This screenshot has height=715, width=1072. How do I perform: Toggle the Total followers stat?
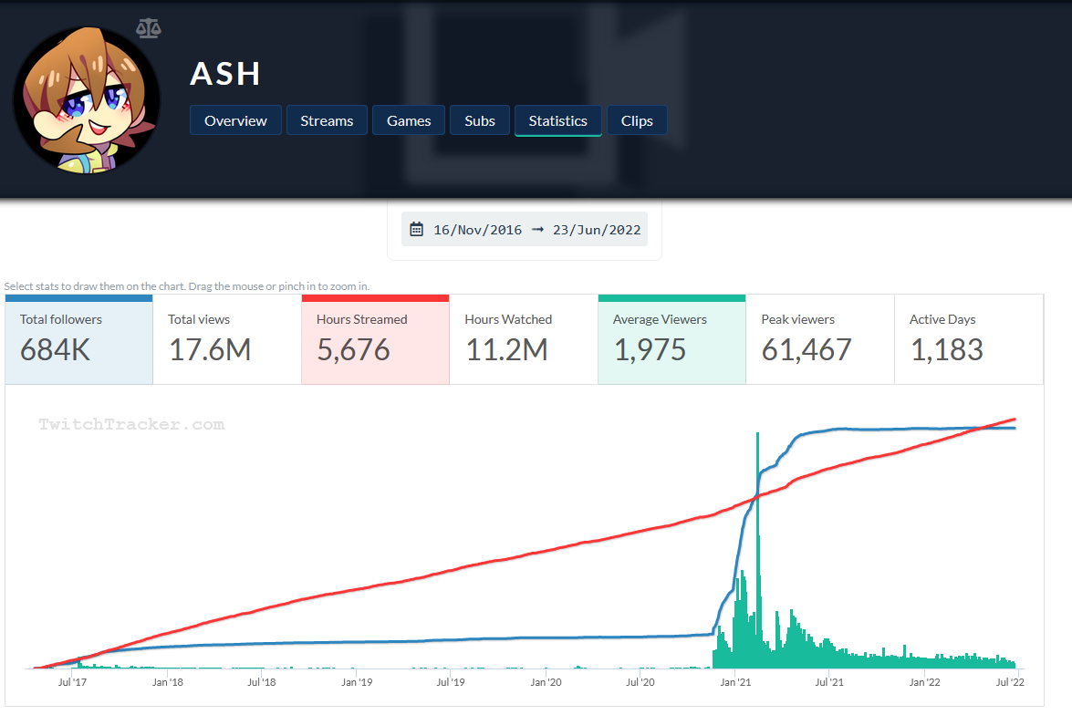tap(78, 339)
